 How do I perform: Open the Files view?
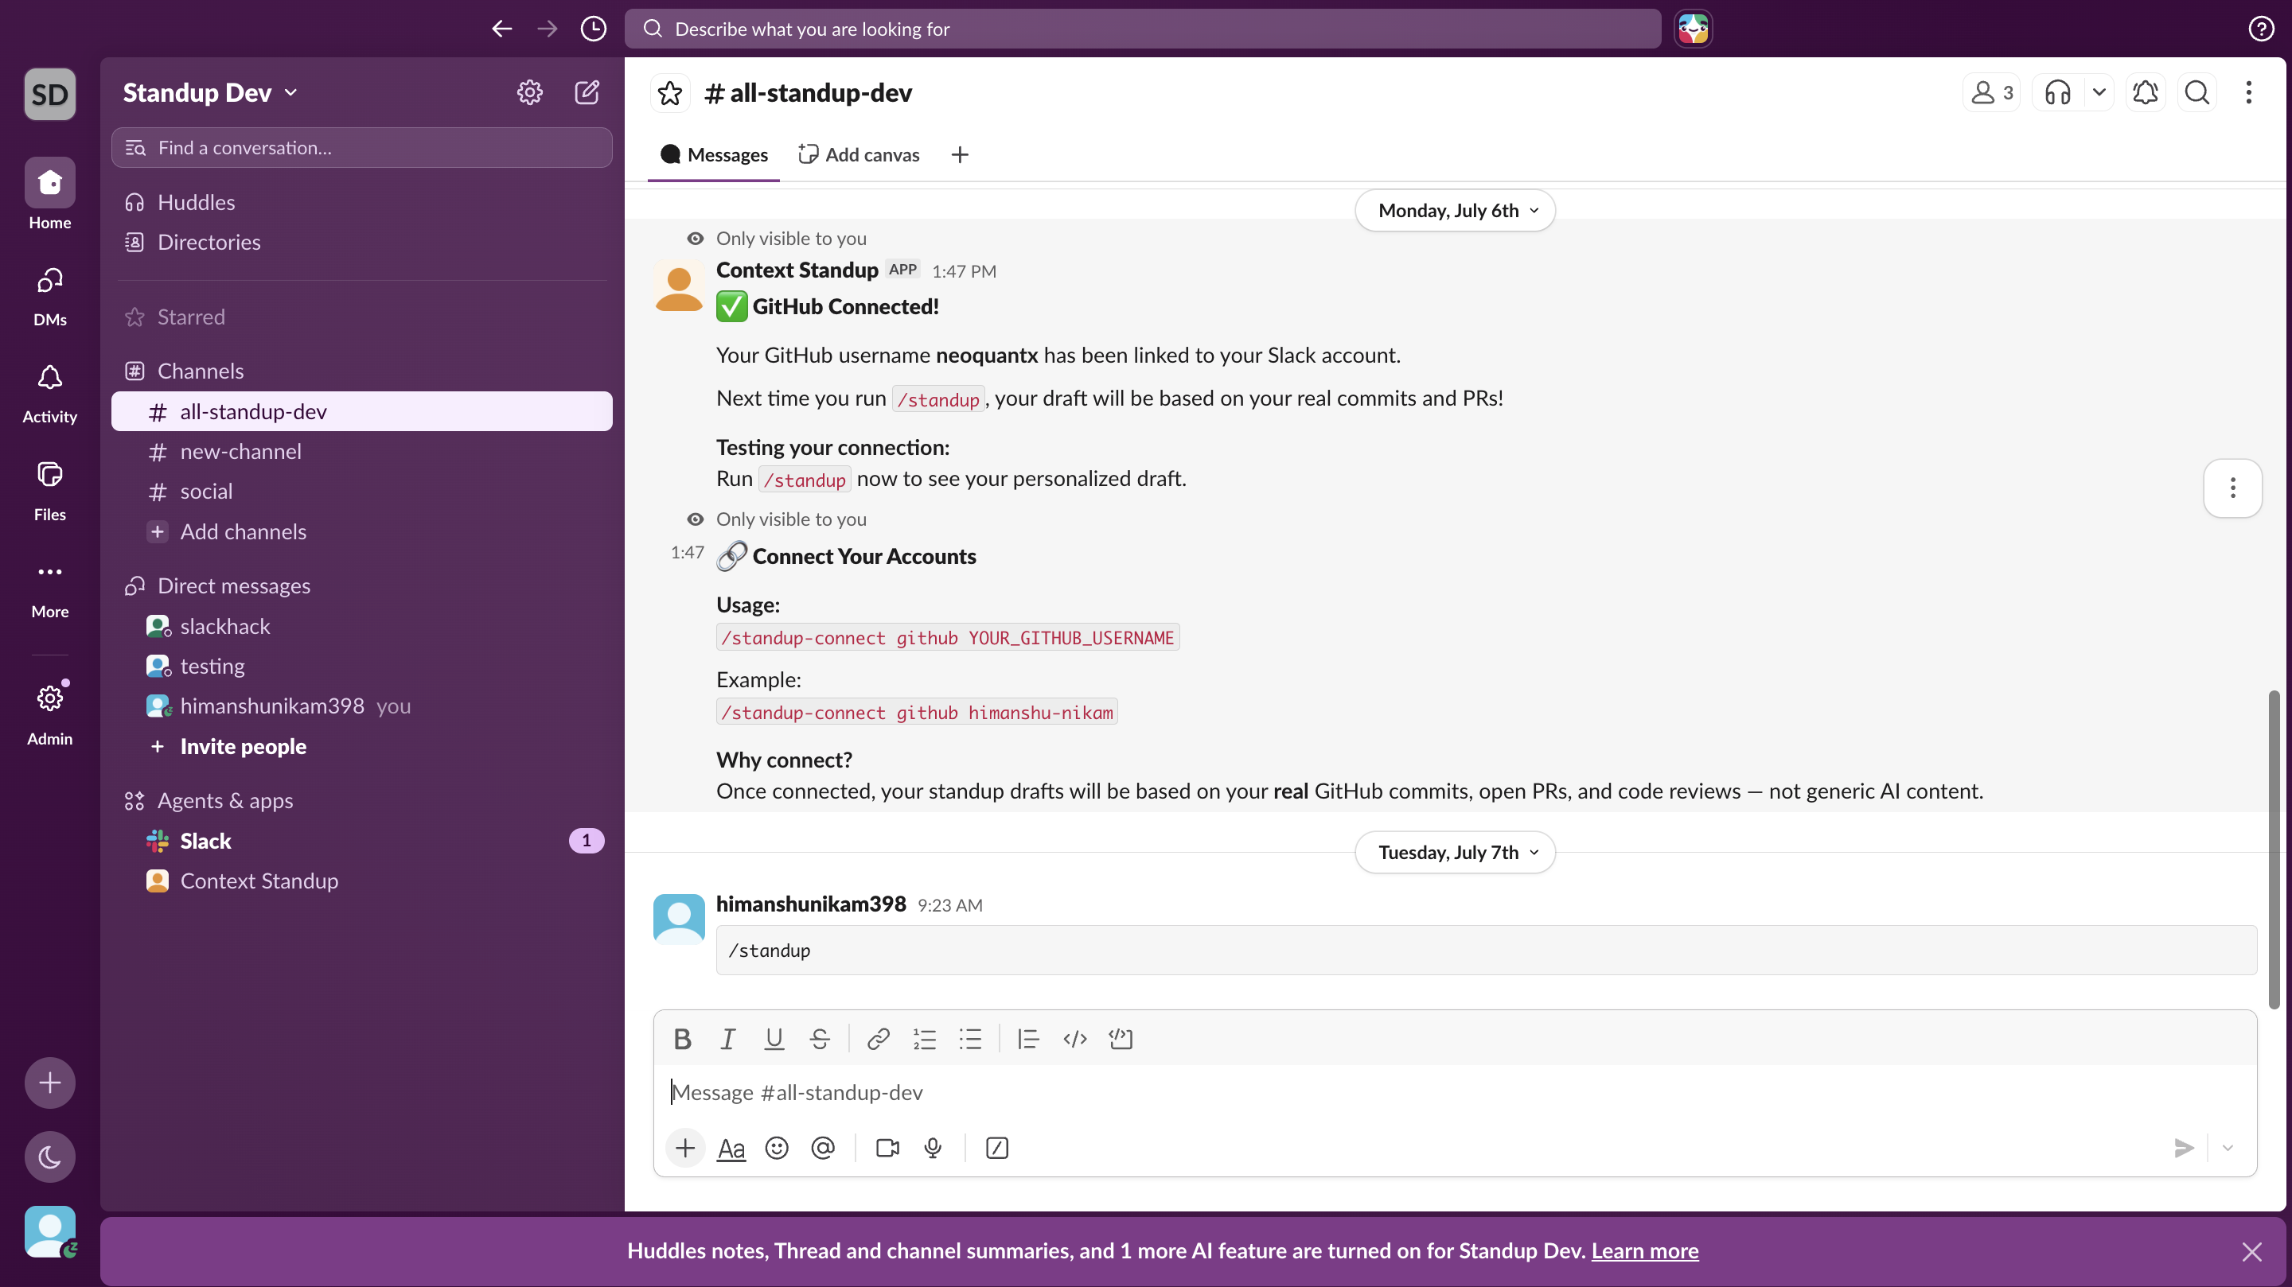click(x=50, y=491)
